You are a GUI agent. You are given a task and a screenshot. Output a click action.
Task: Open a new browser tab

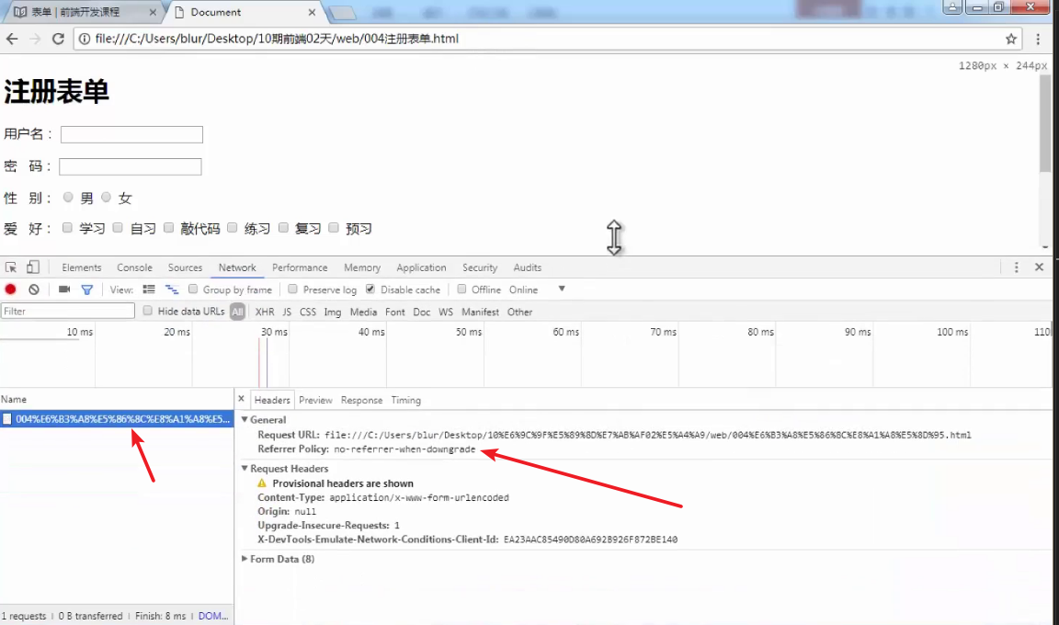(x=342, y=12)
